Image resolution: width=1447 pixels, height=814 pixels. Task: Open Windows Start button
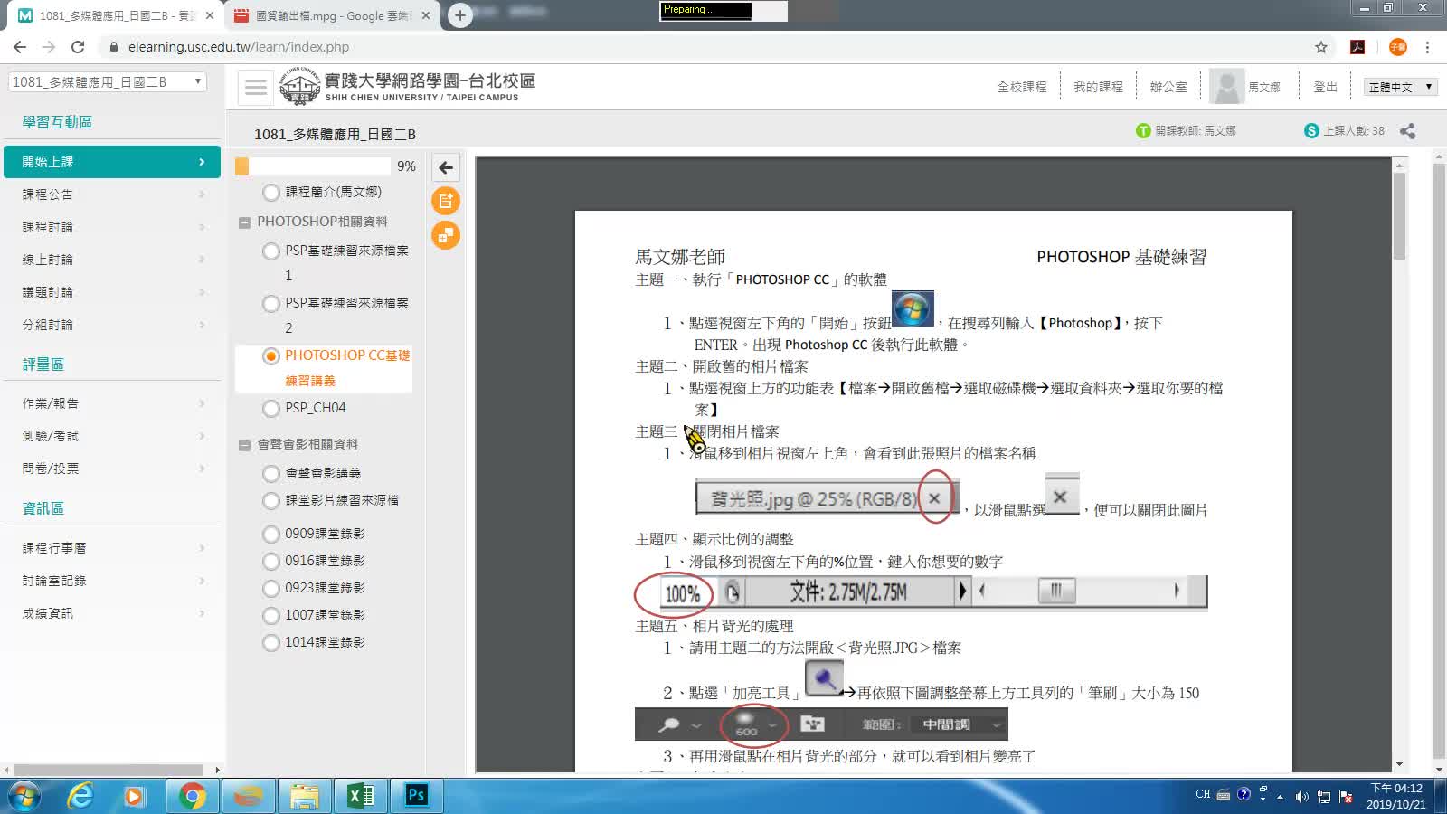pyautogui.click(x=24, y=796)
